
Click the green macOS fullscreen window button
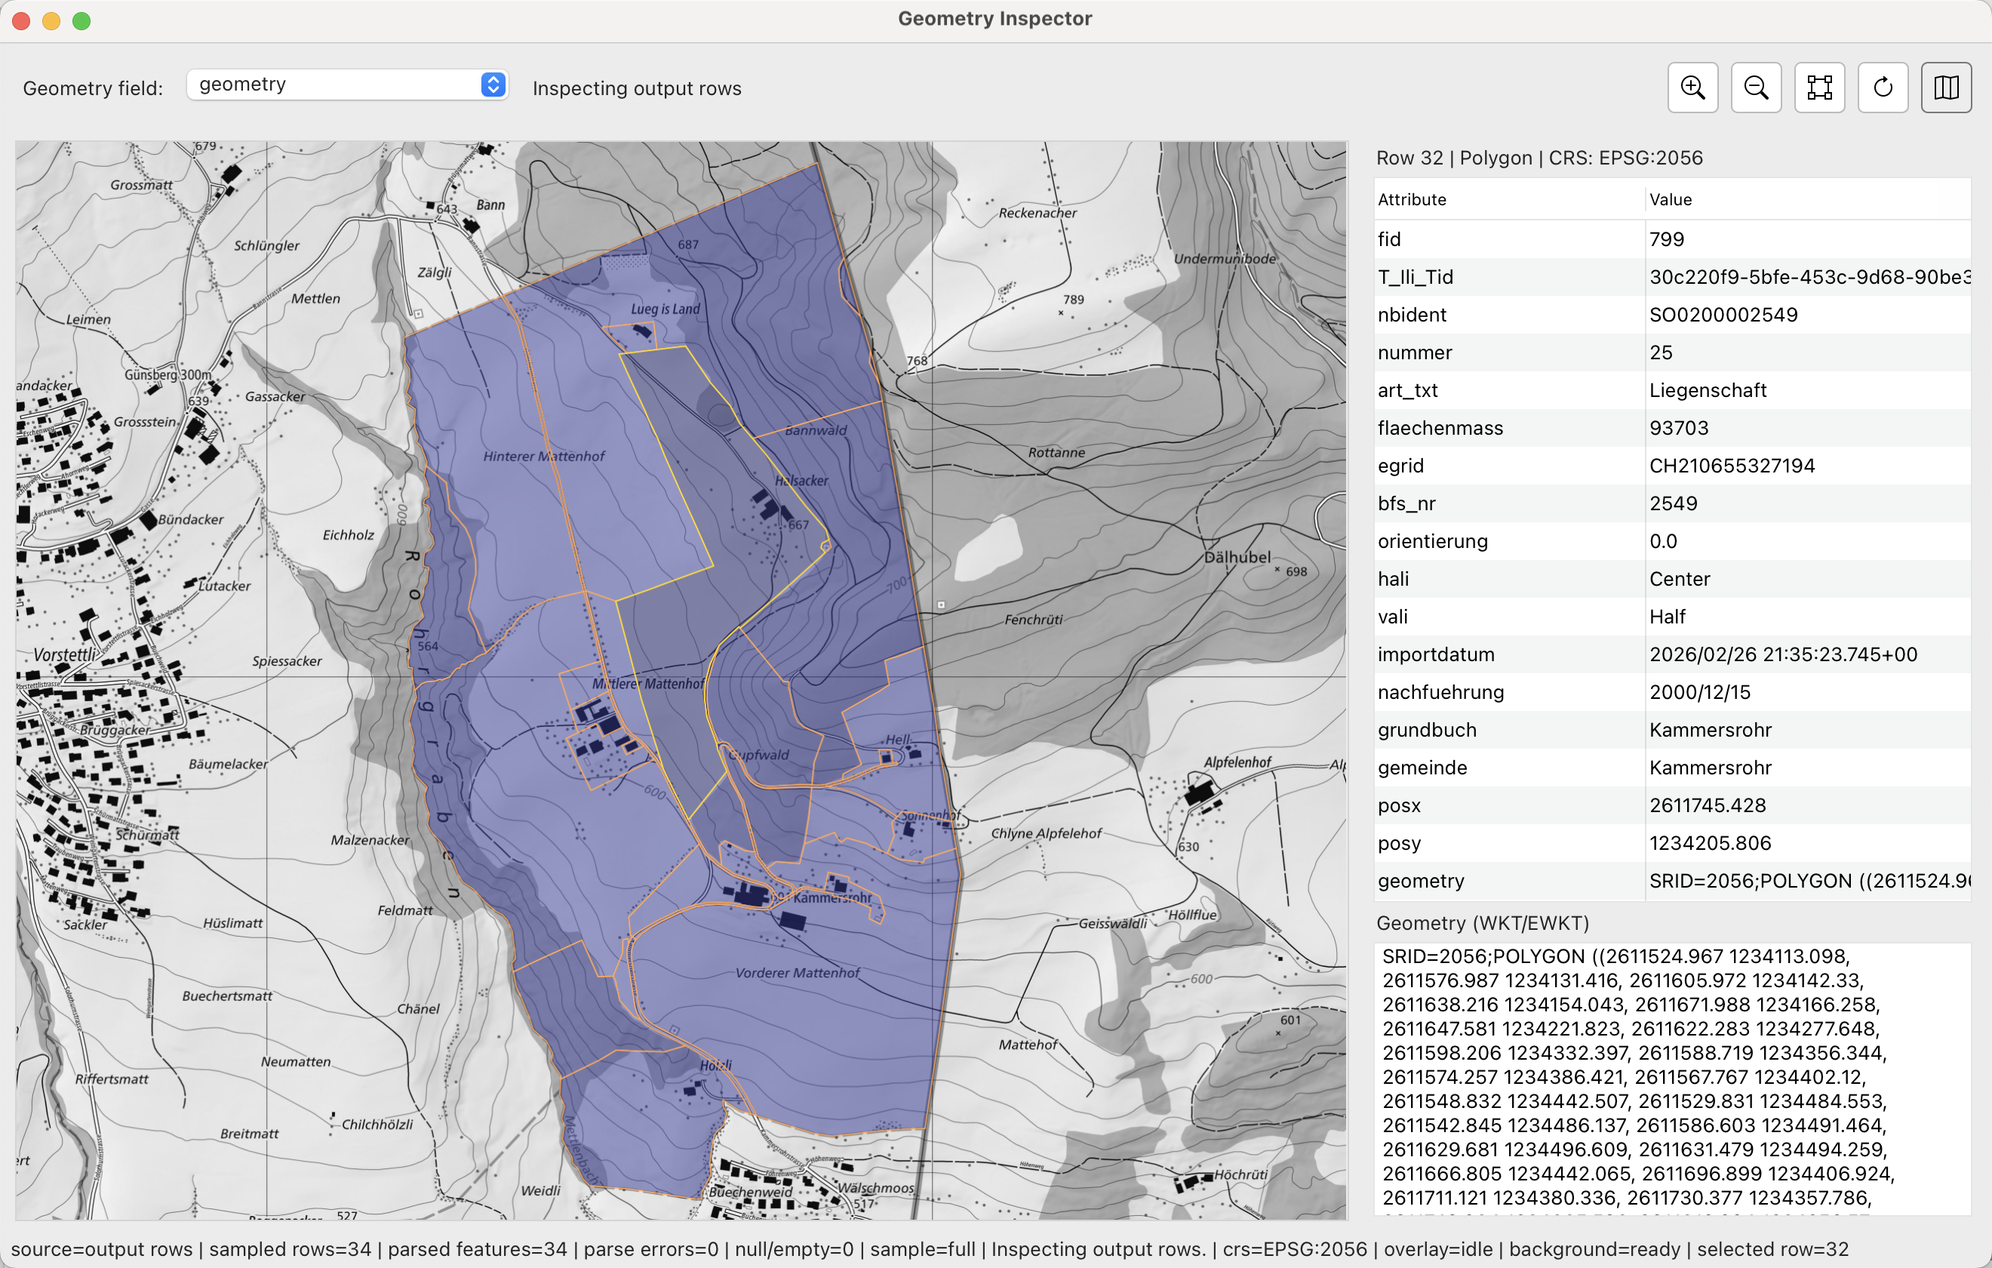coord(81,20)
